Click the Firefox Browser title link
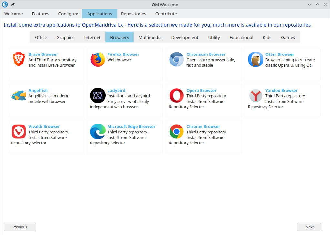The height and width of the screenshot is (235, 330). tap(123, 54)
